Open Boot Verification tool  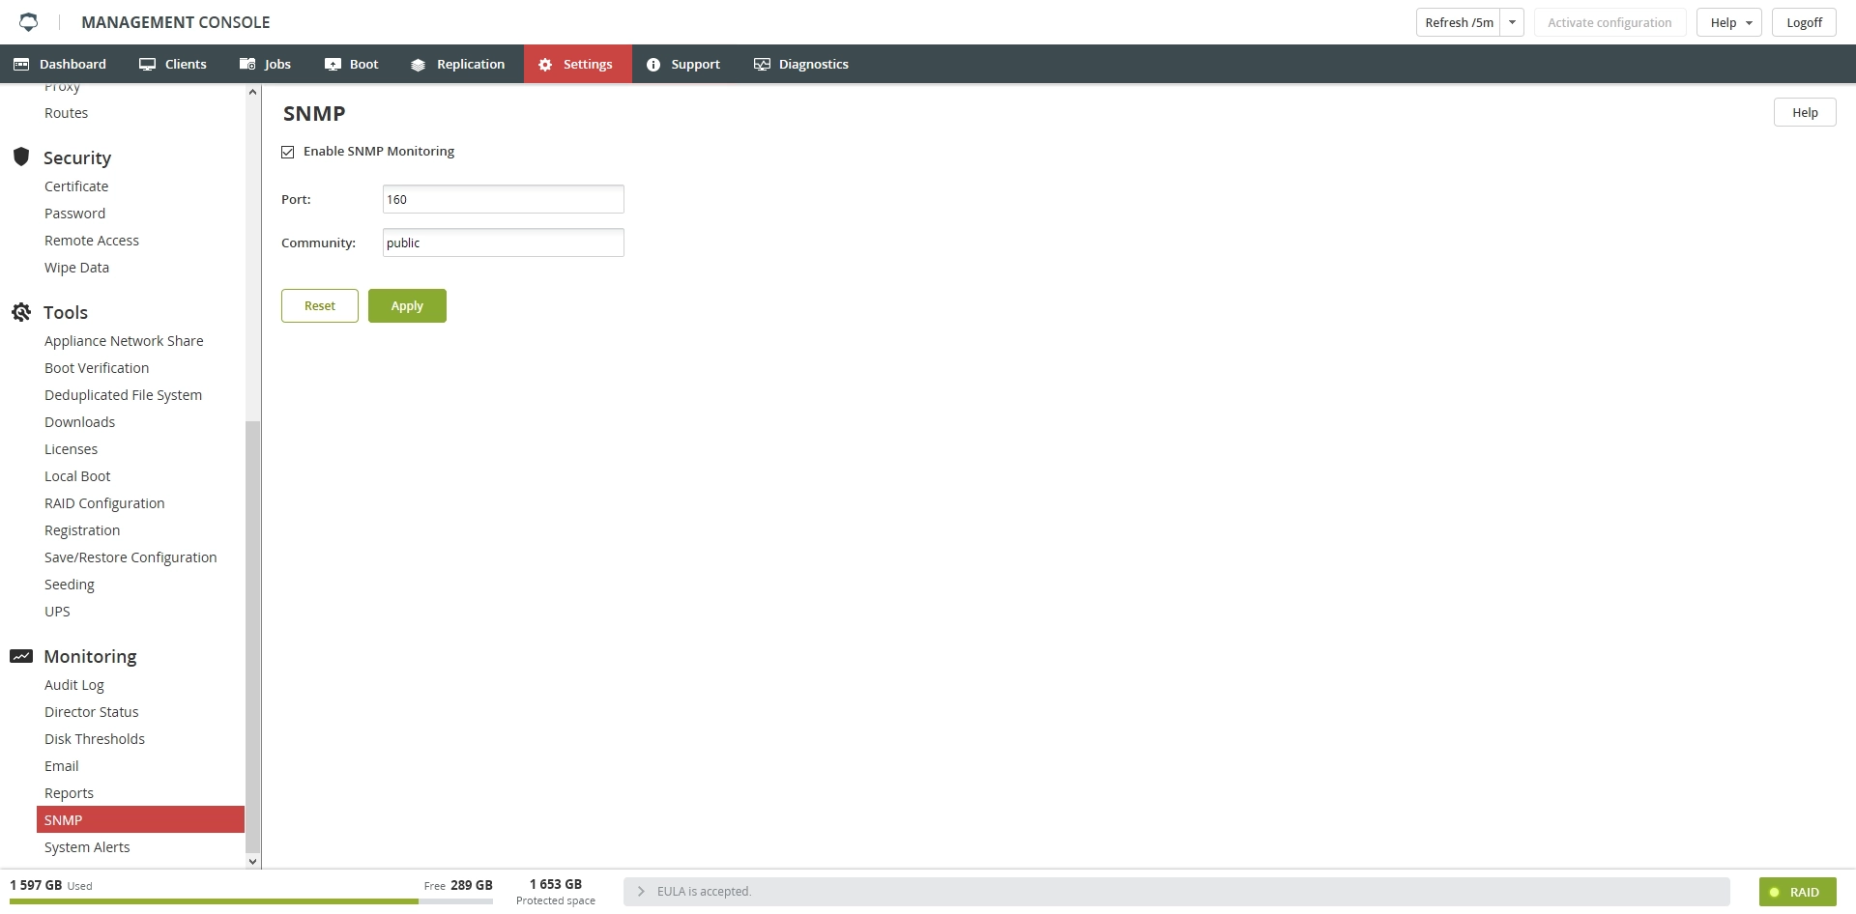(x=97, y=368)
